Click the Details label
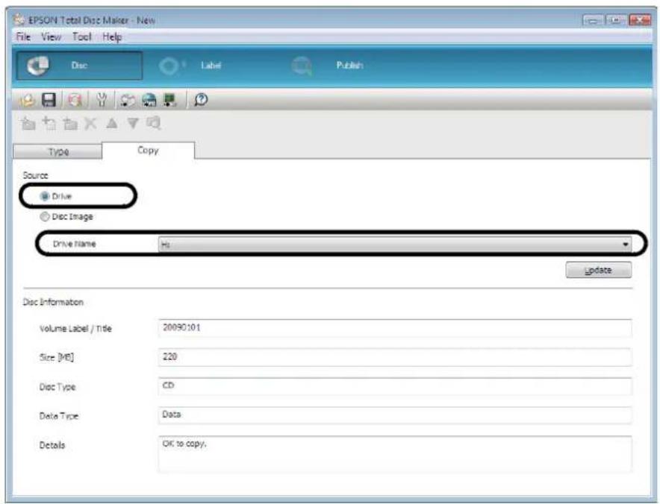 52,445
